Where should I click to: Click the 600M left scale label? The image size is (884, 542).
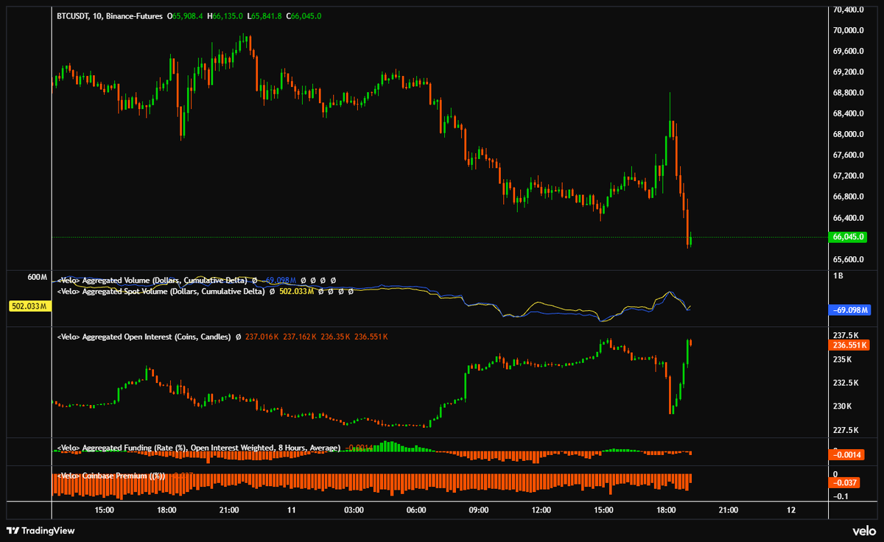pos(37,277)
